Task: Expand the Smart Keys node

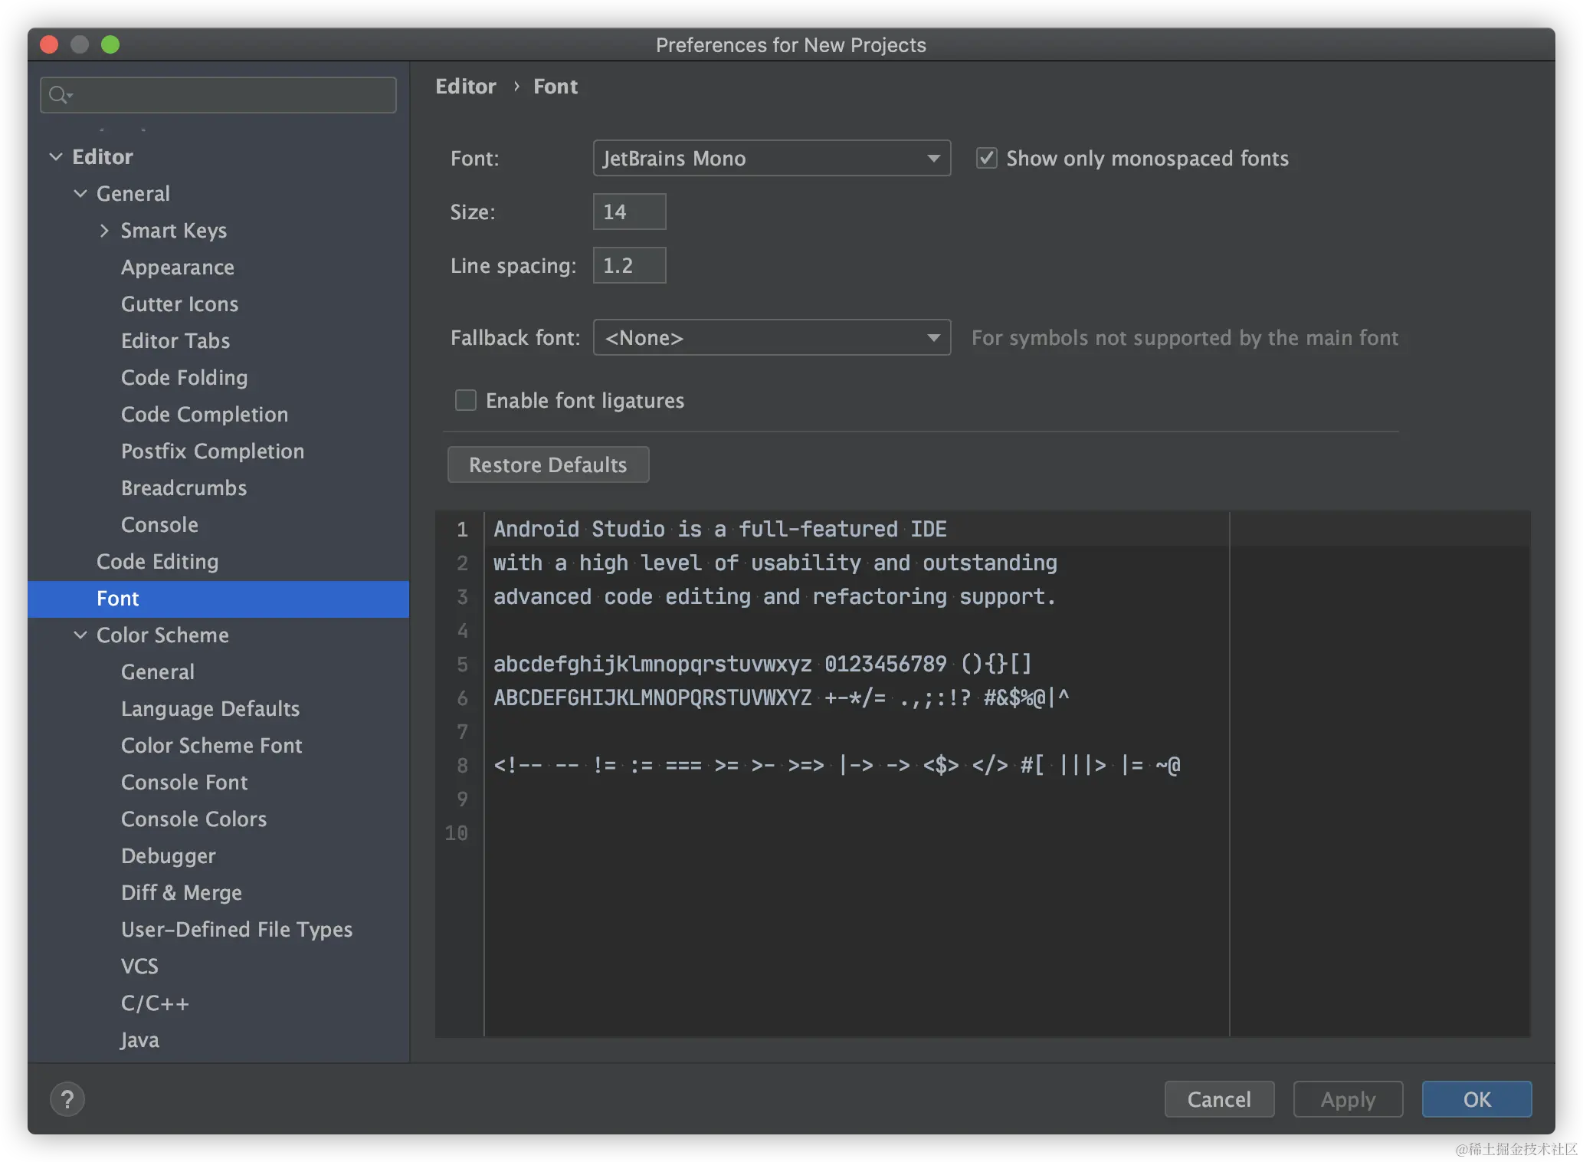Action: coord(104,231)
